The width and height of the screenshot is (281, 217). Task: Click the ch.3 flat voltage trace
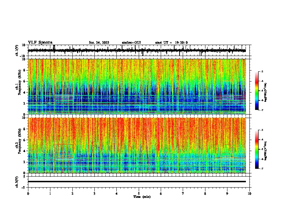click(137, 182)
